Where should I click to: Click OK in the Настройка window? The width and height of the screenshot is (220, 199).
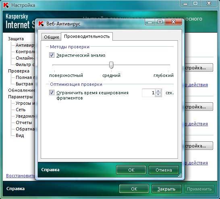click(x=134, y=189)
